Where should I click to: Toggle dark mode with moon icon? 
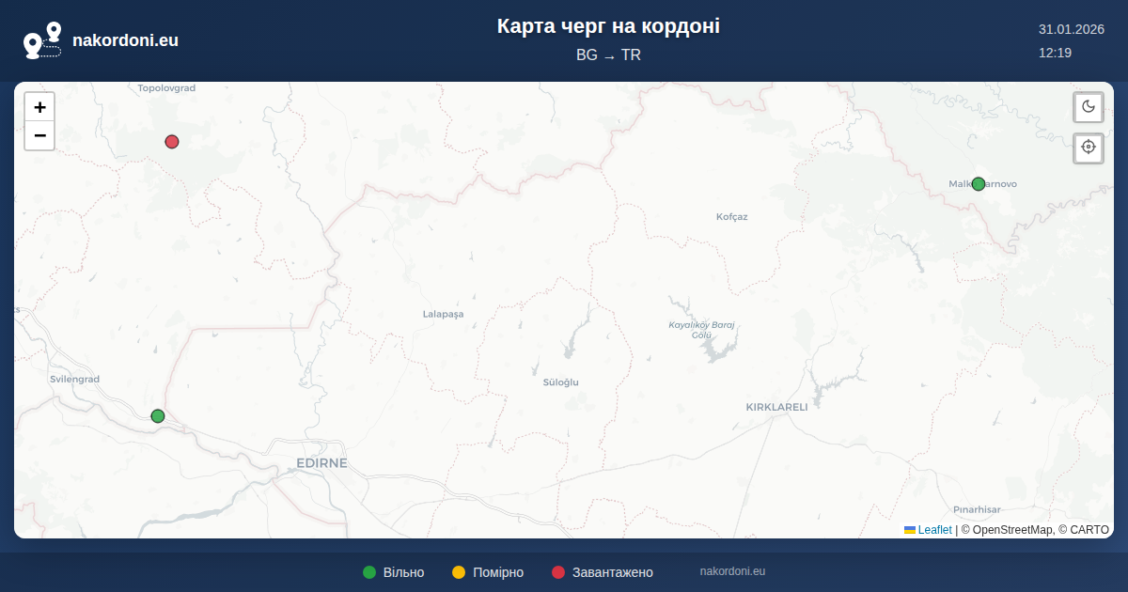(x=1089, y=107)
